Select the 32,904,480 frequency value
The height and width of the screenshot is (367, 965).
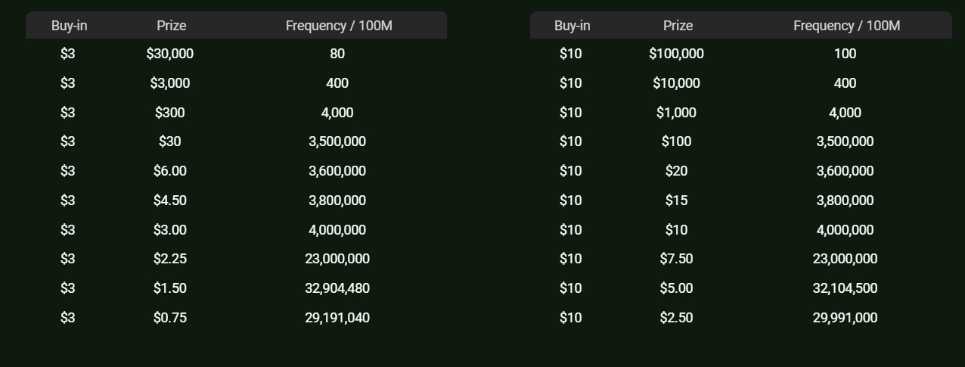(337, 288)
